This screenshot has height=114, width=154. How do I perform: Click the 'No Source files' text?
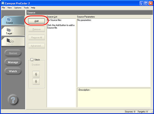click(54, 20)
